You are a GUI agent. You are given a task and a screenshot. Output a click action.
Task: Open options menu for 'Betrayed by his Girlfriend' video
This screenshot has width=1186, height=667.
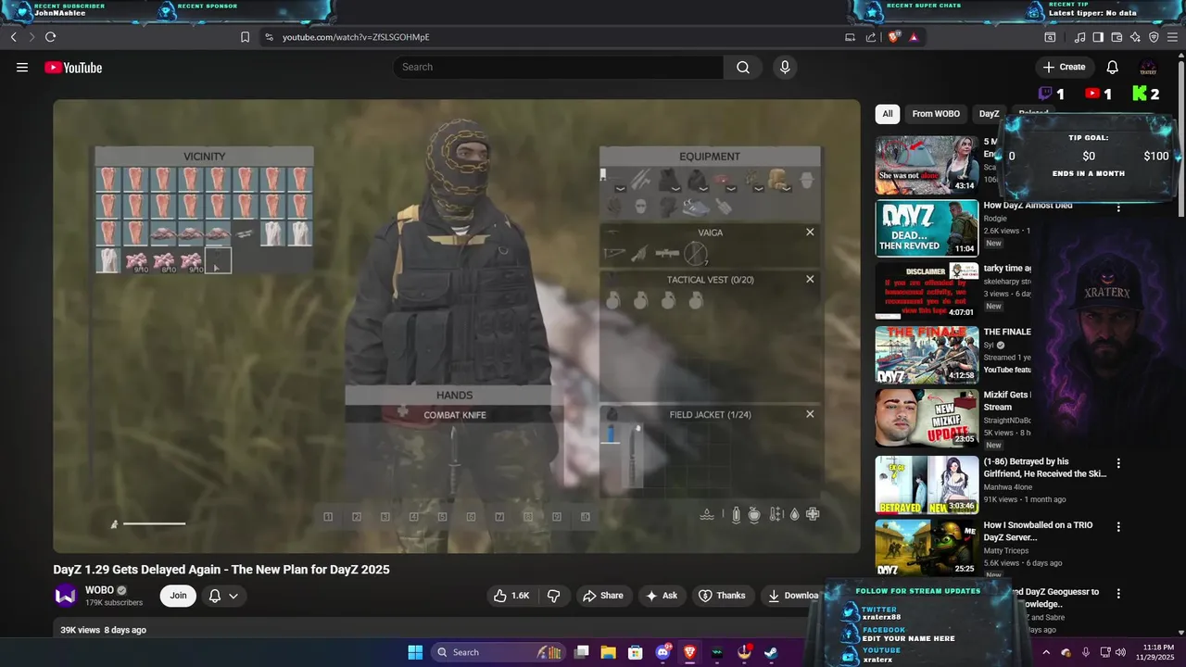[1118, 463]
